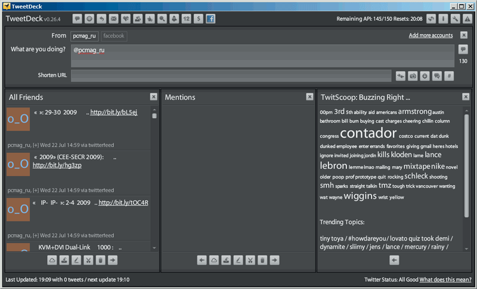Insert hashtag with the # button
This screenshot has height=289, width=477.
coord(449,76)
